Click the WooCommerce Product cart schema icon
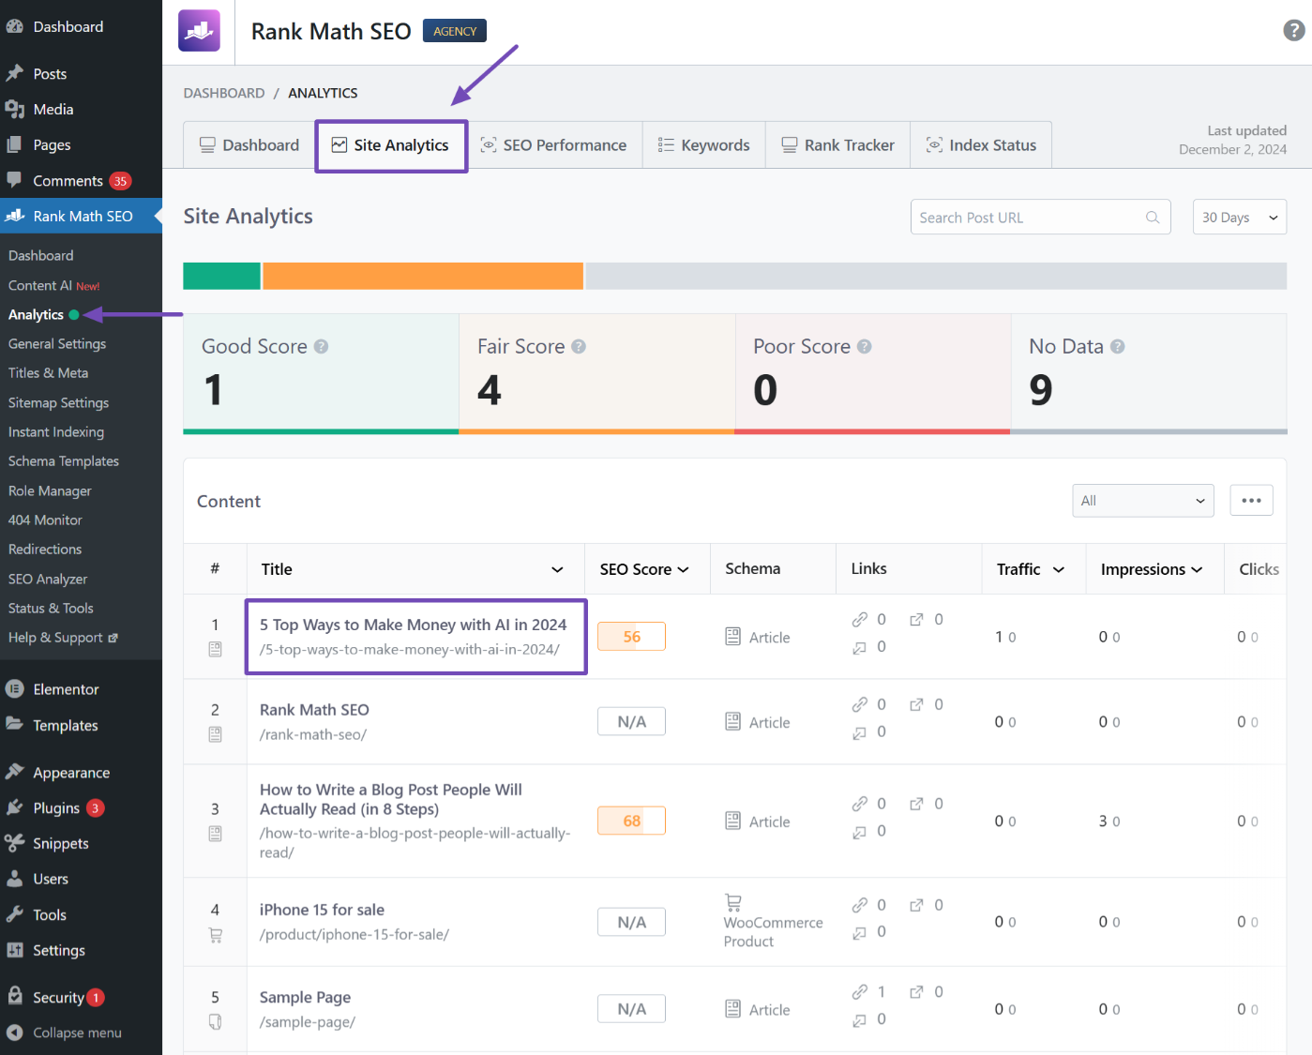This screenshot has width=1312, height=1055. [x=733, y=902]
